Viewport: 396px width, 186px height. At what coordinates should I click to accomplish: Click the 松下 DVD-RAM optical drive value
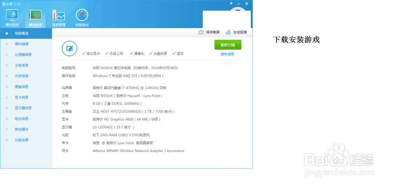121,135
